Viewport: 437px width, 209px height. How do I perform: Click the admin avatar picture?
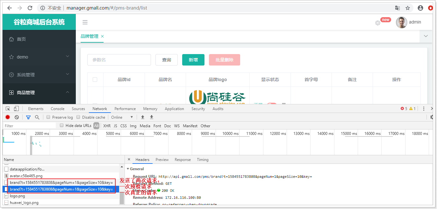pyautogui.click(x=401, y=22)
